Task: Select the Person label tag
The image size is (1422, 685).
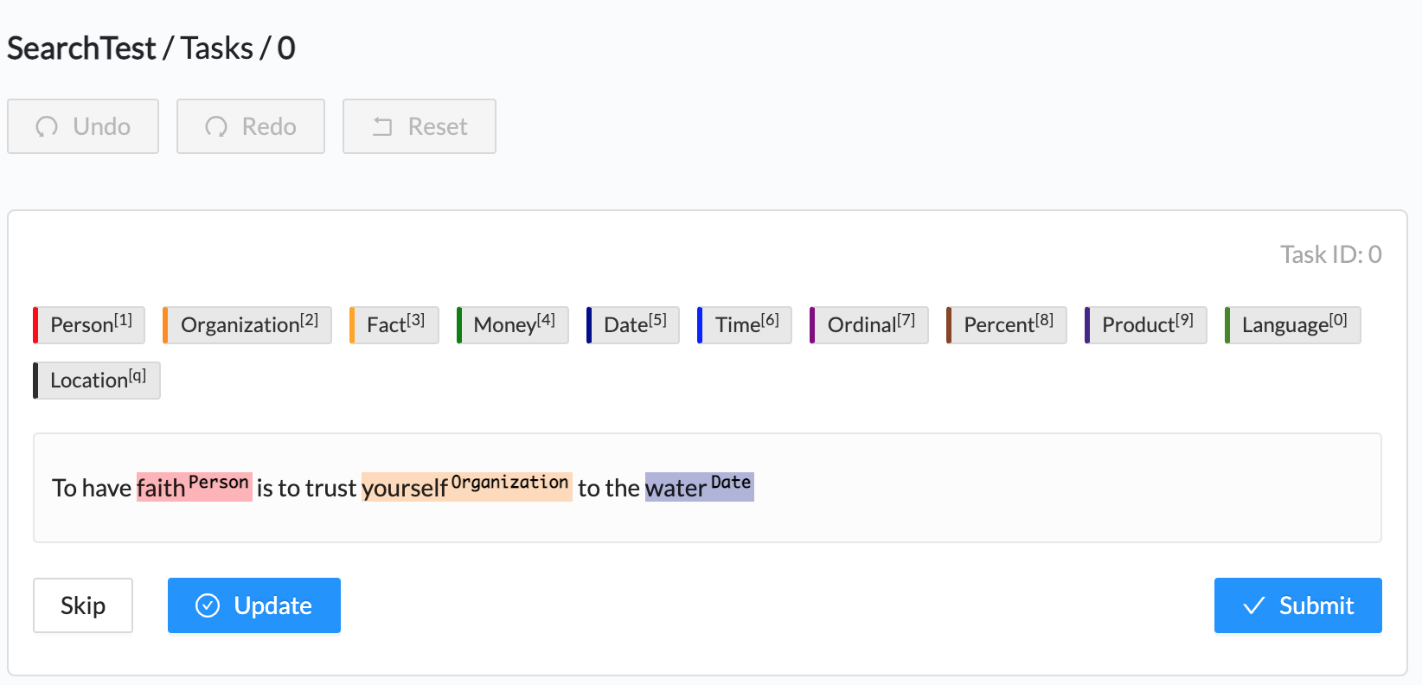Action: 90,325
